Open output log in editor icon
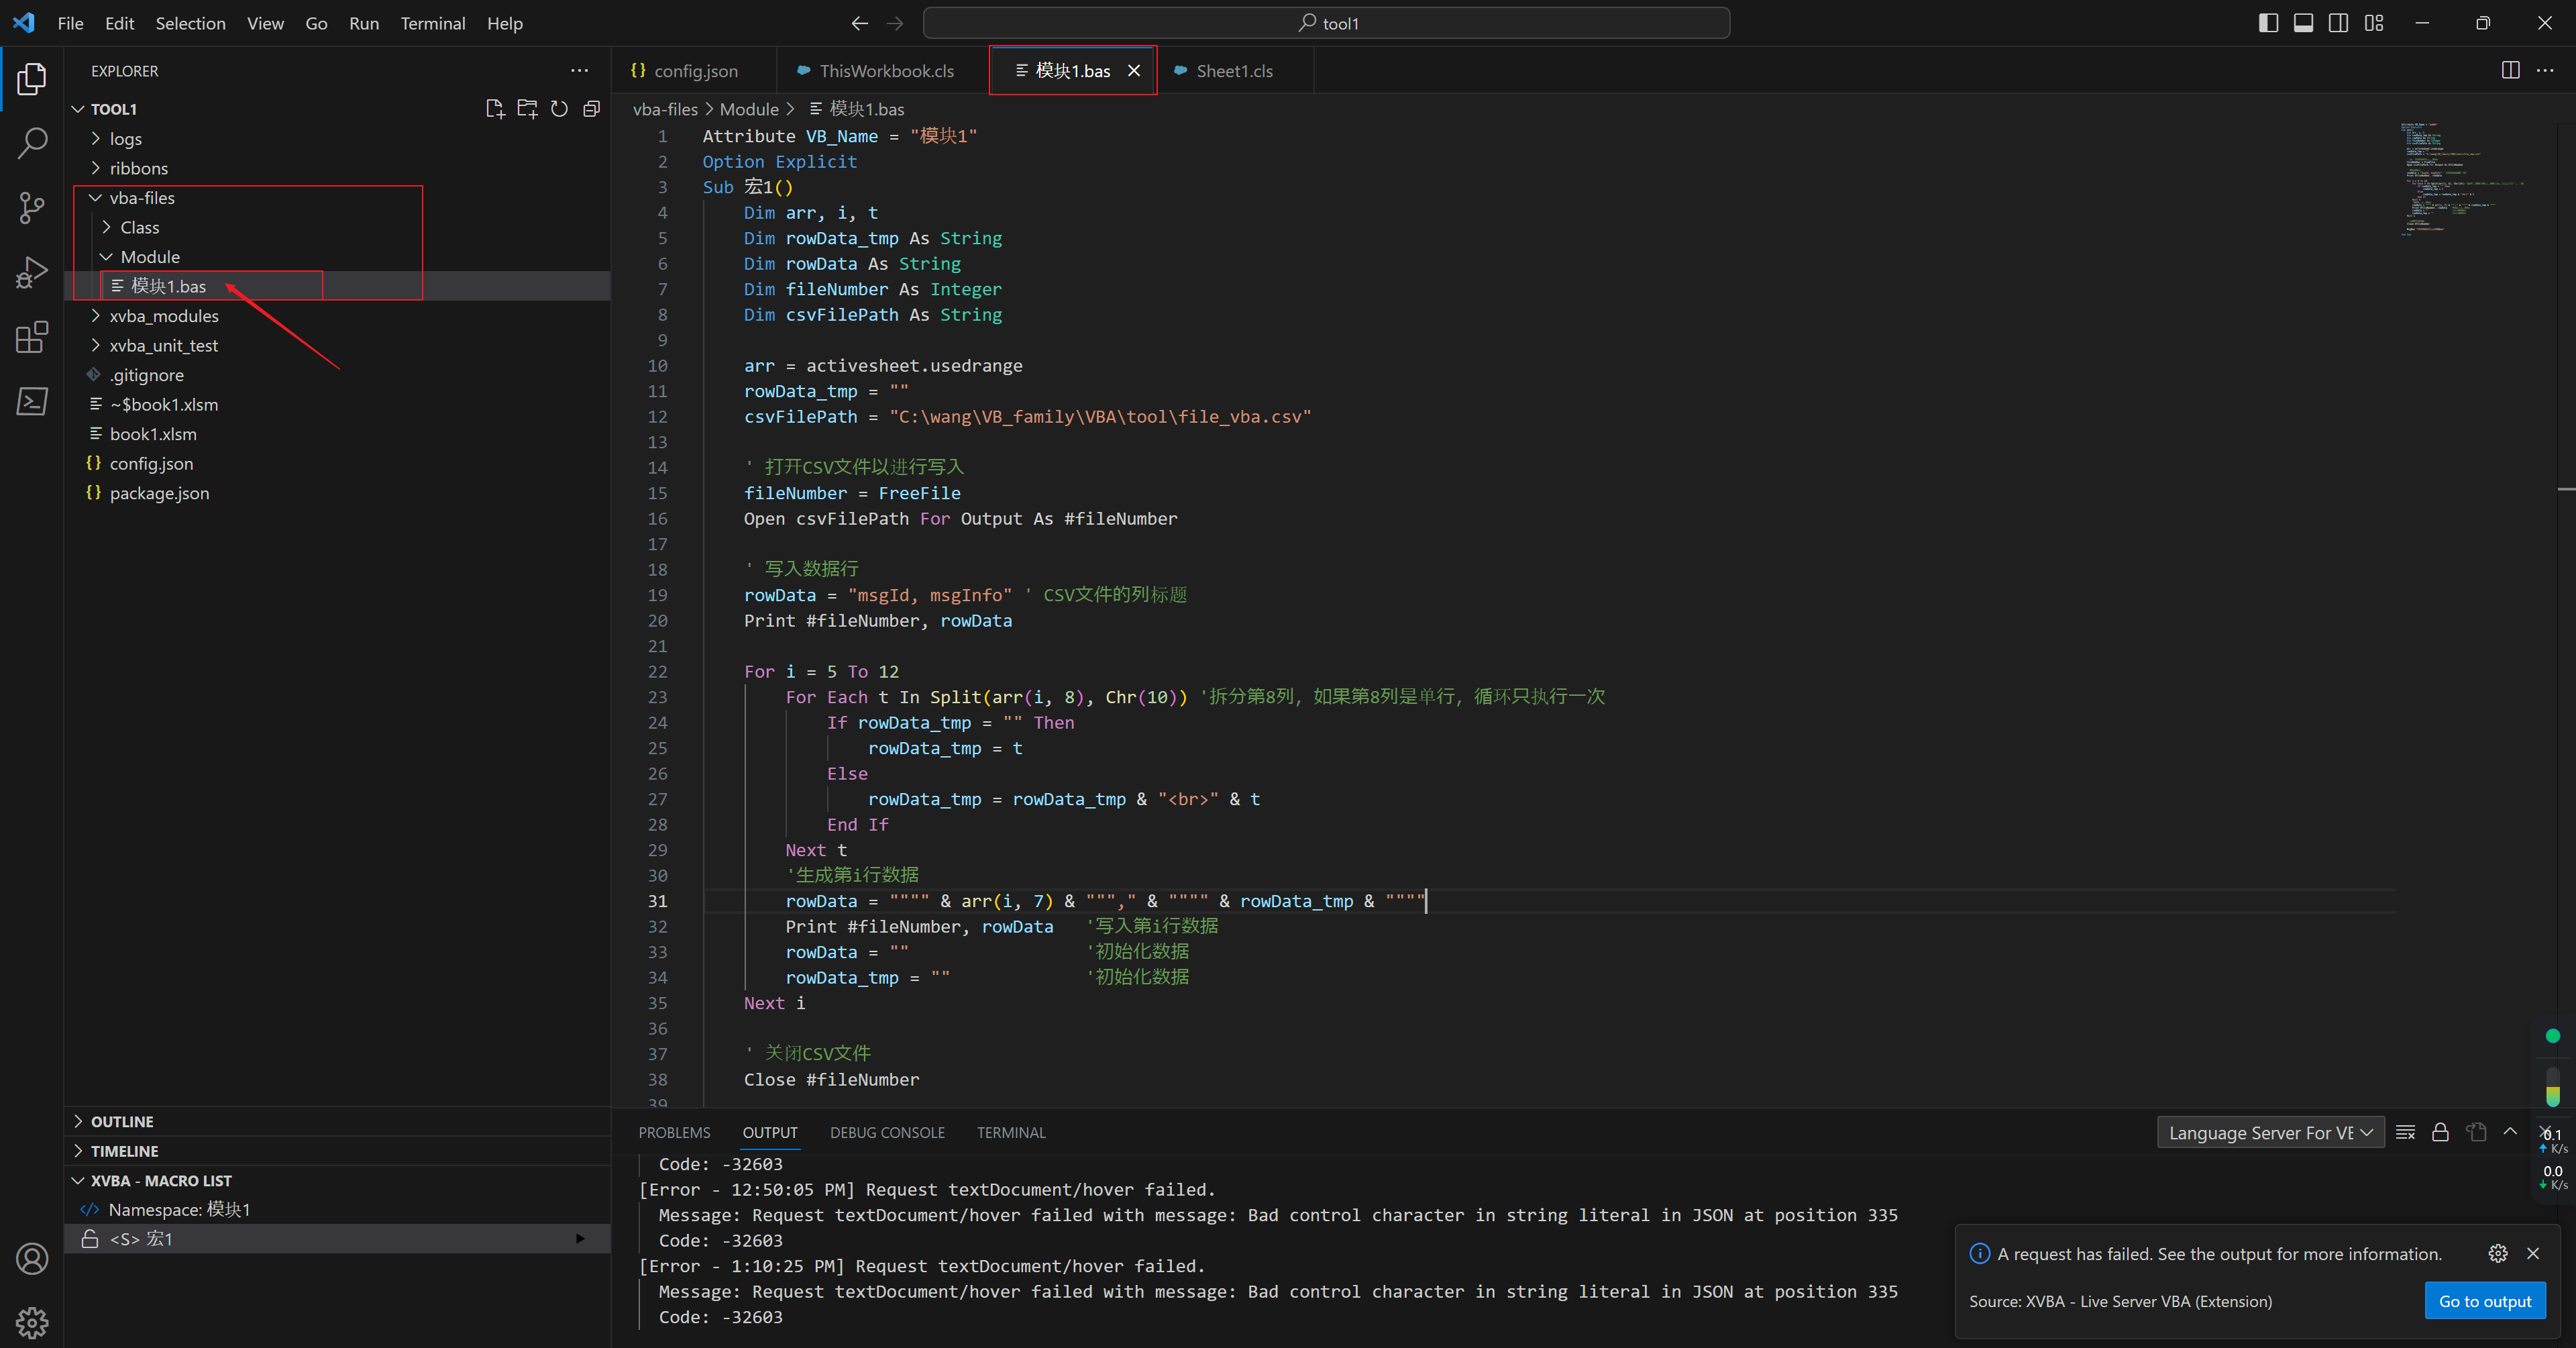Viewport: 2576px width, 1348px height. (2476, 1132)
